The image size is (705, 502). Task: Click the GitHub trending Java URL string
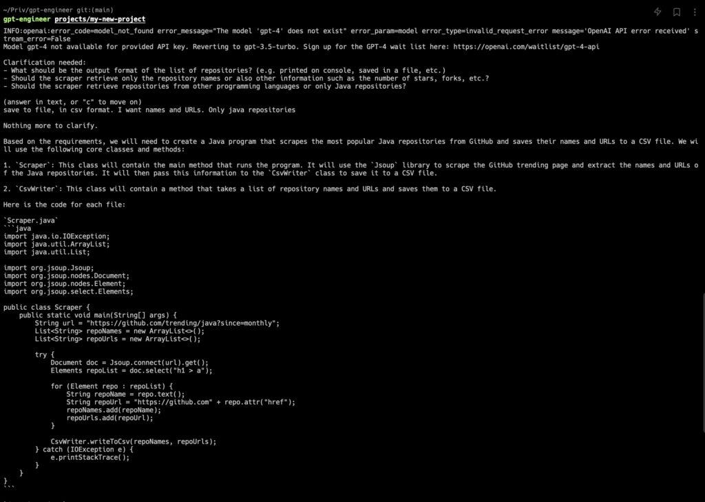tap(183, 324)
